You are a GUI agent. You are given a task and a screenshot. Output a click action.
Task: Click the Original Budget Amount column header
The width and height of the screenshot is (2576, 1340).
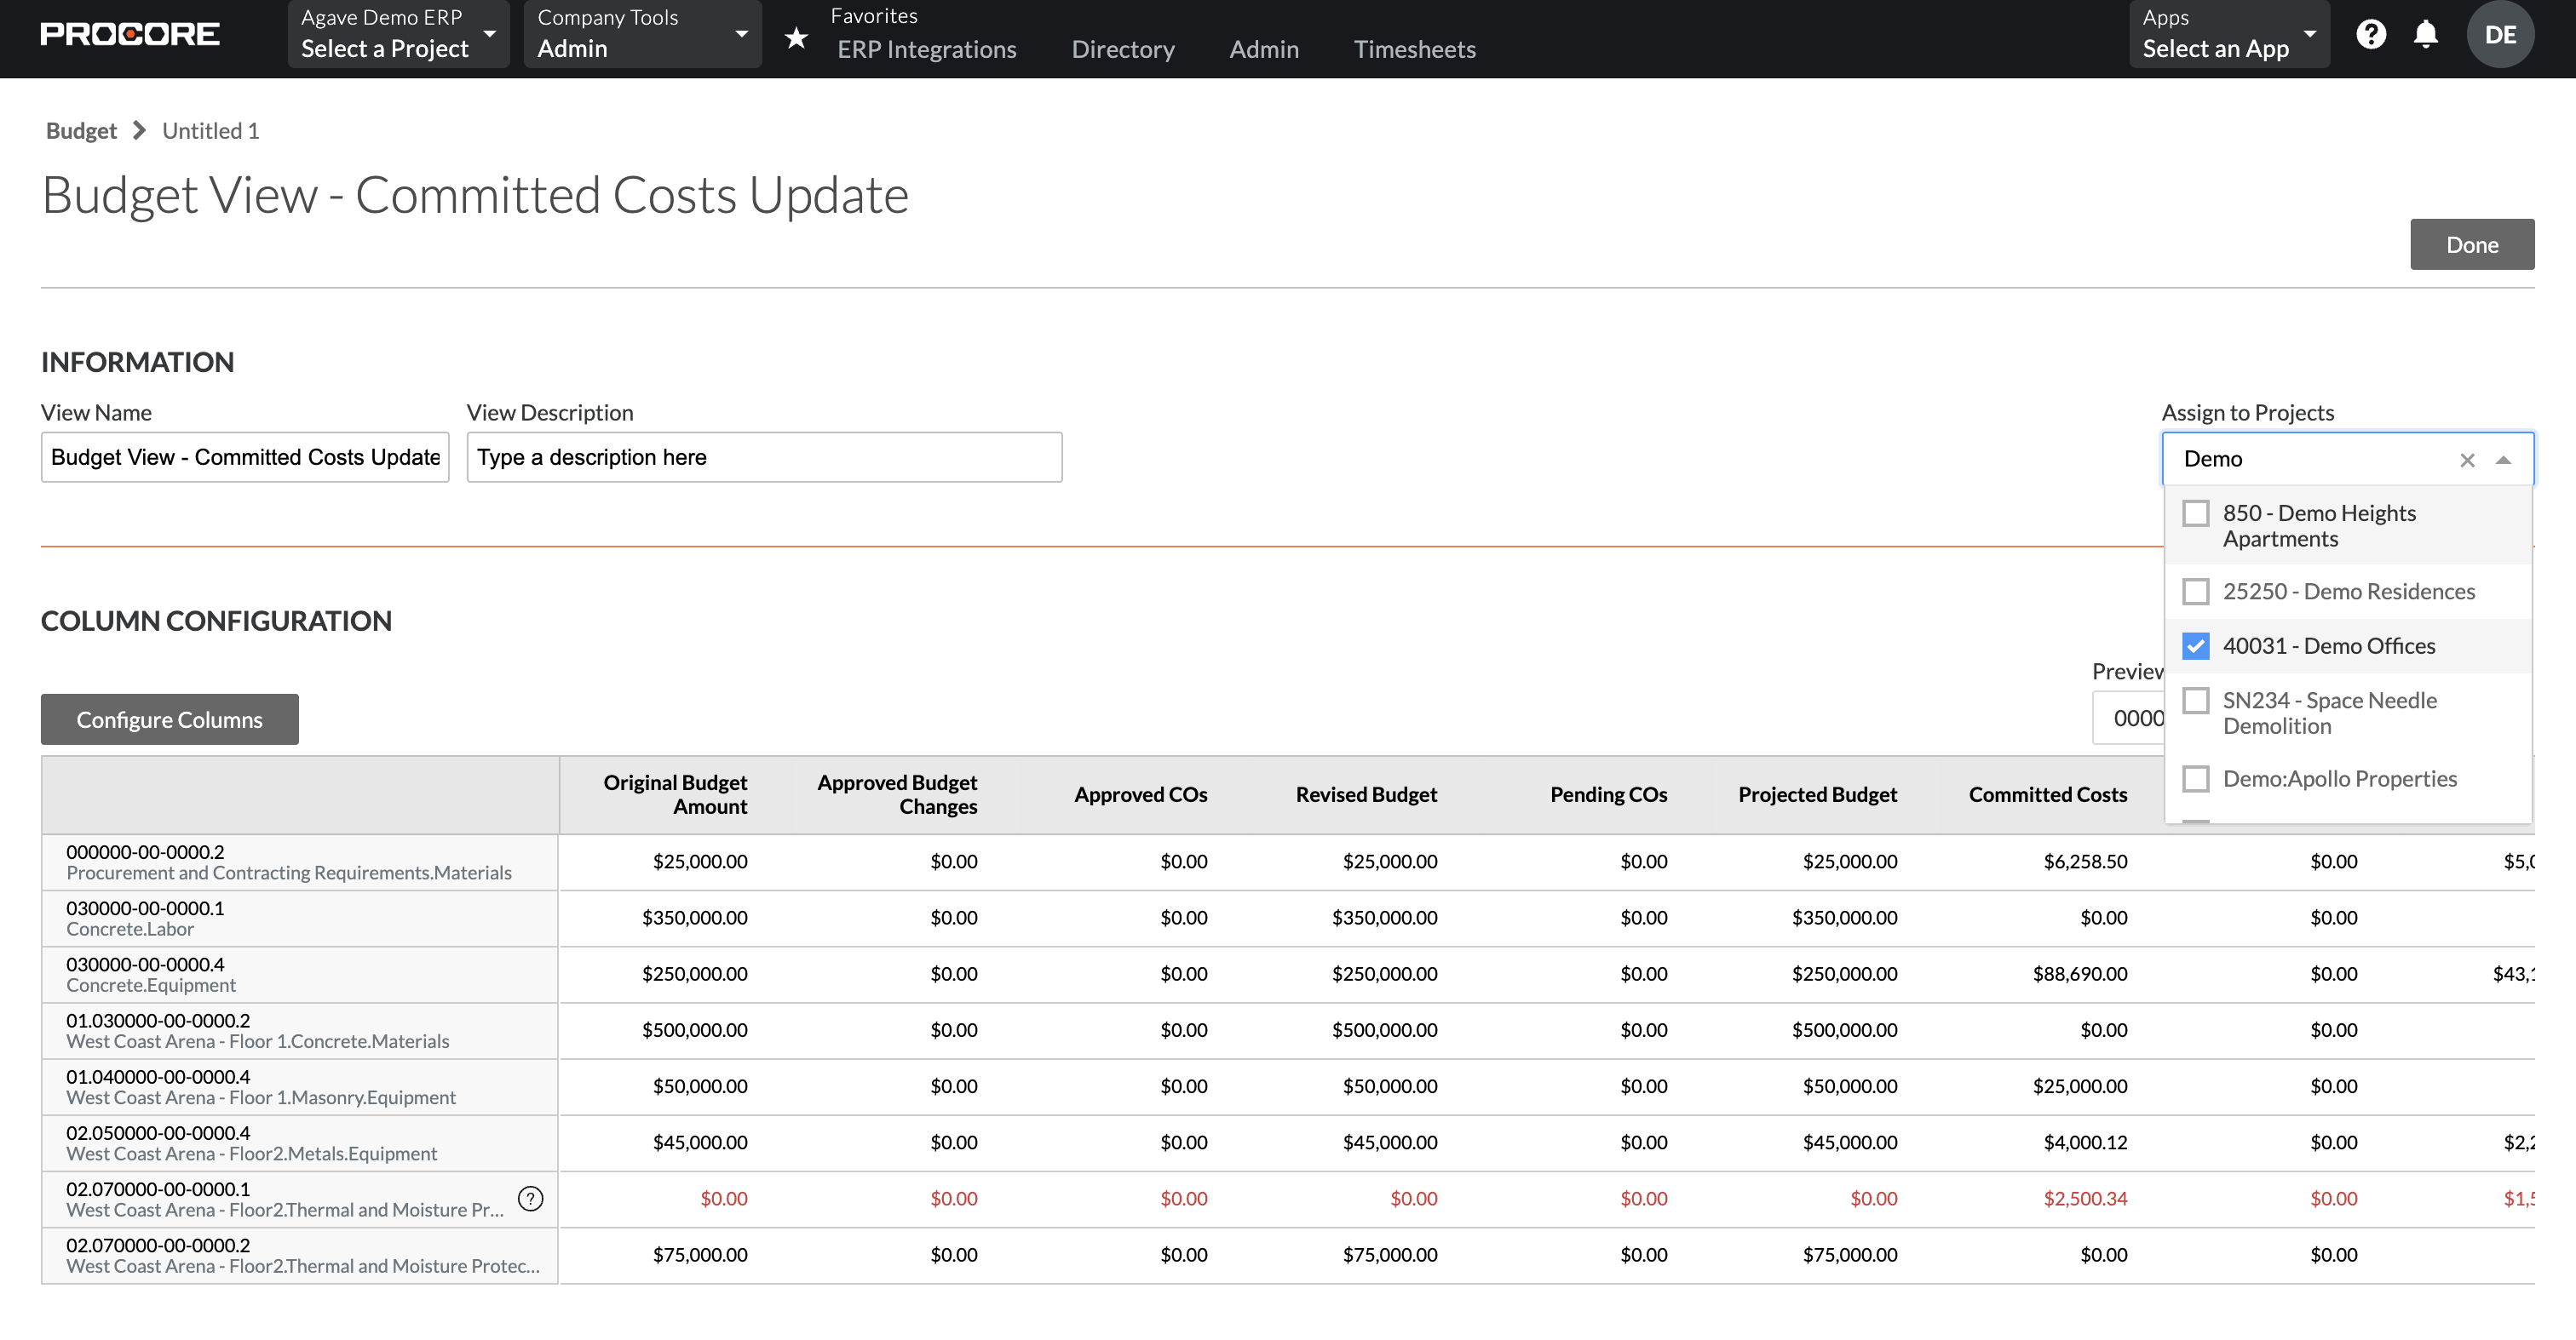point(675,794)
